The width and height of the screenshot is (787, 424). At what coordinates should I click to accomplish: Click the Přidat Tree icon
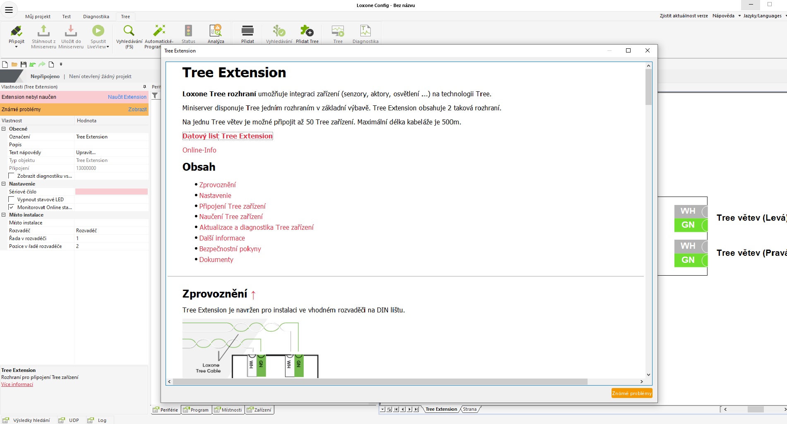click(x=307, y=31)
